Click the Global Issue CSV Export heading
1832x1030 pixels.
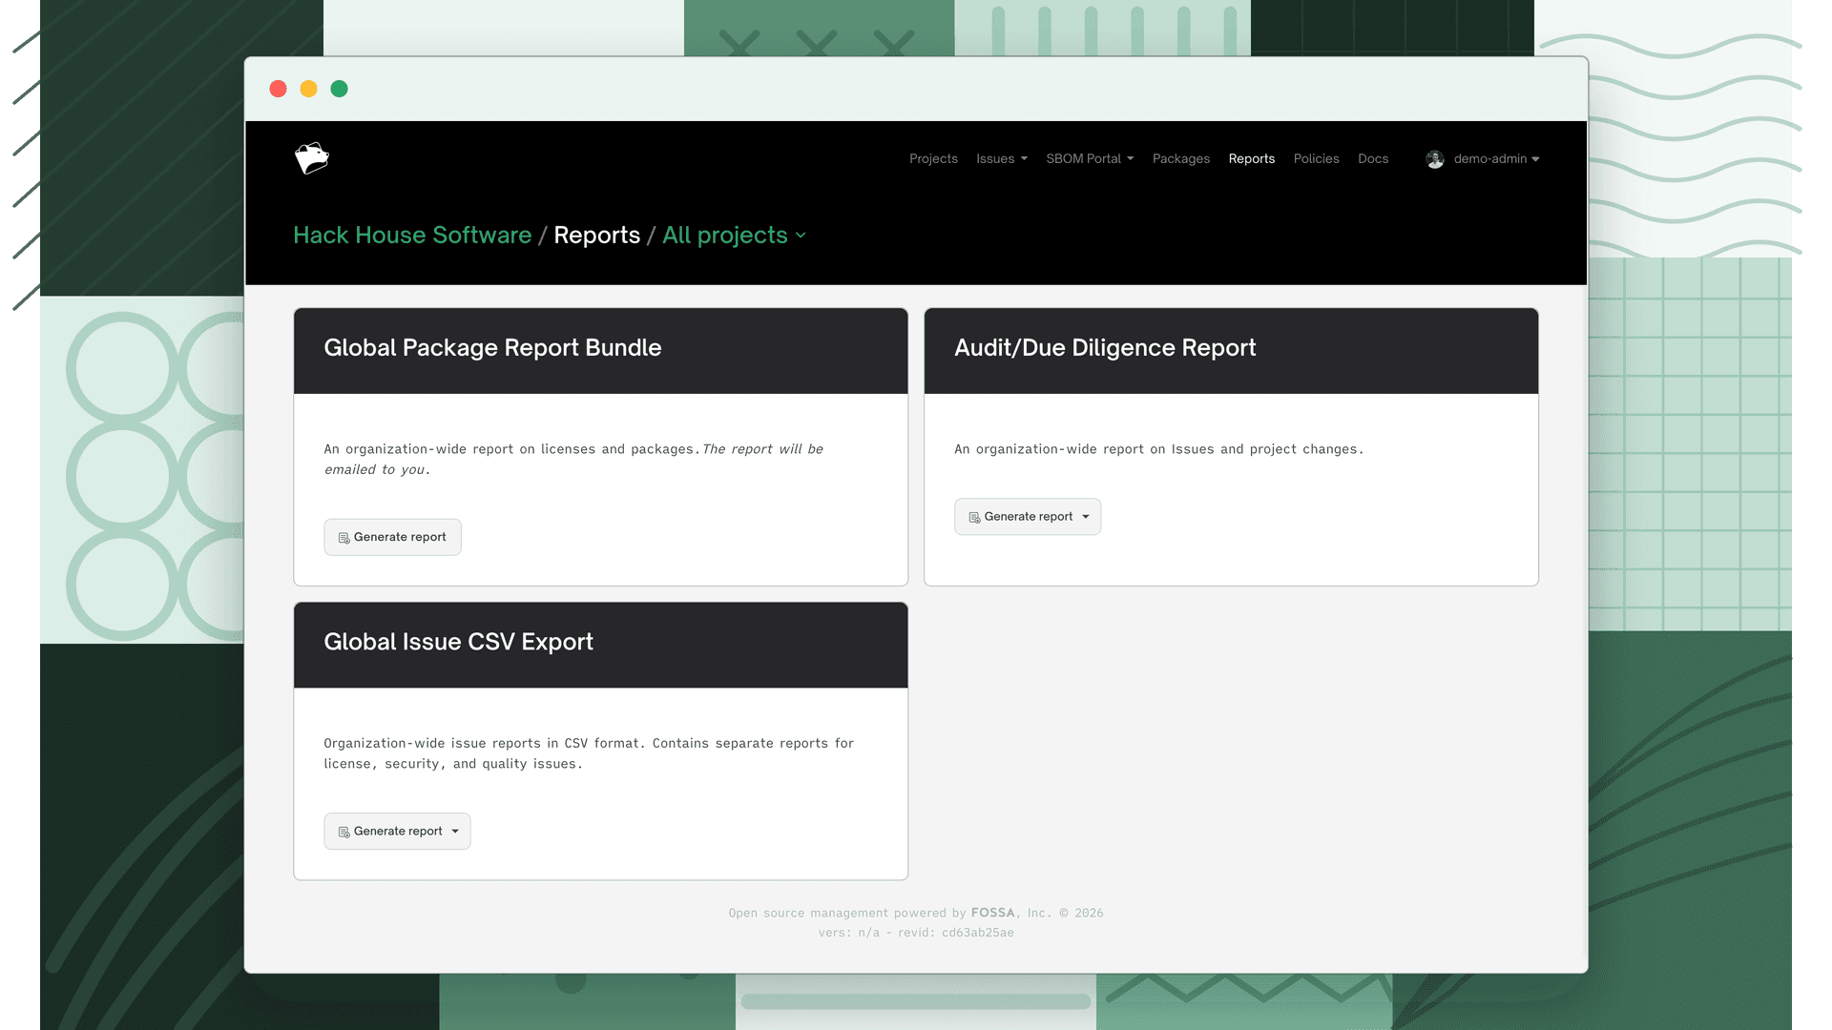(458, 642)
